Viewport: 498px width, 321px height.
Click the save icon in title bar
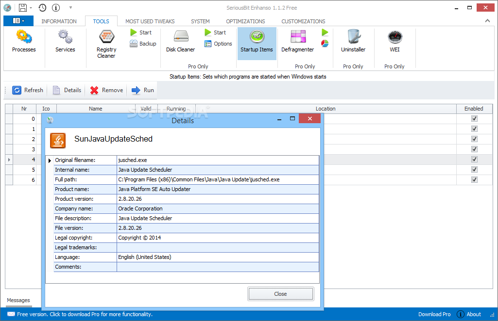coord(23,8)
